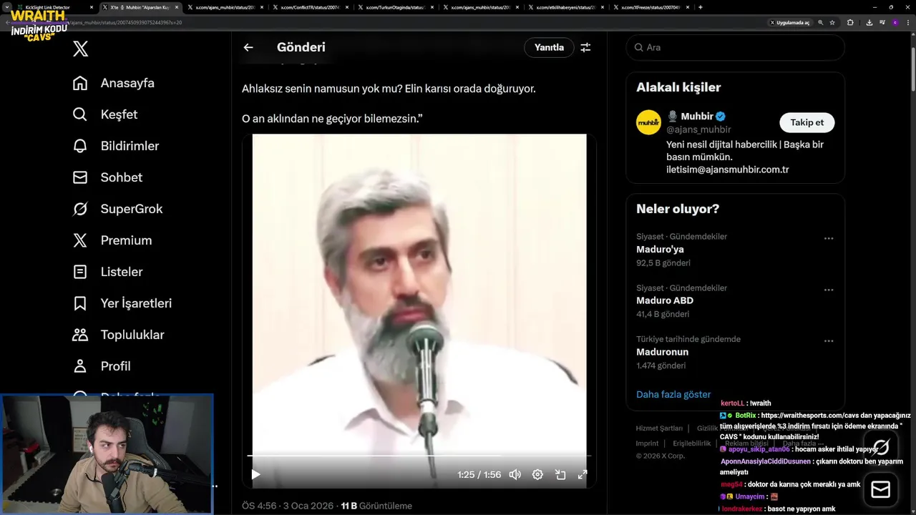
Task: Click Alakalı kişiler heading
Action: [x=678, y=87]
